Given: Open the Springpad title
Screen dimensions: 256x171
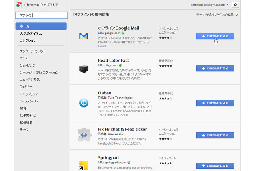Looking at the screenshot, I should [x=108, y=158].
